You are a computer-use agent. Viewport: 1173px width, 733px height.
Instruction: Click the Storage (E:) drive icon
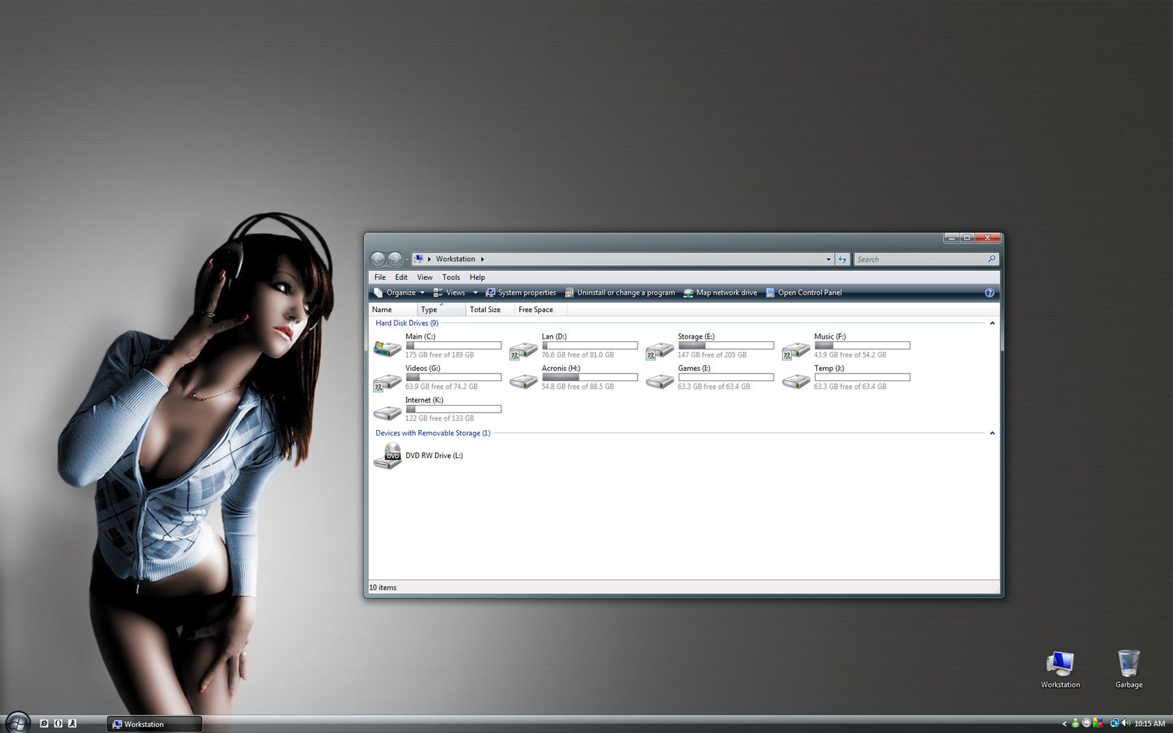tap(659, 349)
